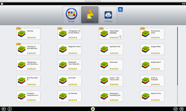Viewport: 186px width, 111px height.
Task: Click the blue search magnifier icon
Action: 120,10
